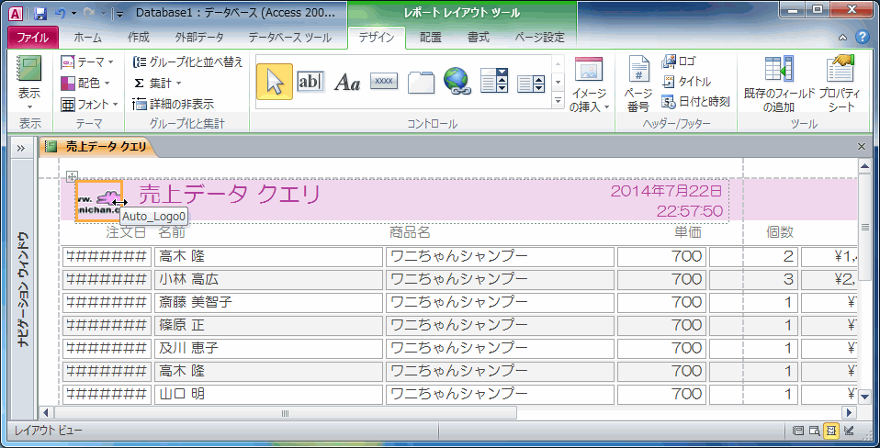Click the Save icon in quick access toolbar
This screenshot has width=880, height=448.
(x=39, y=14)
